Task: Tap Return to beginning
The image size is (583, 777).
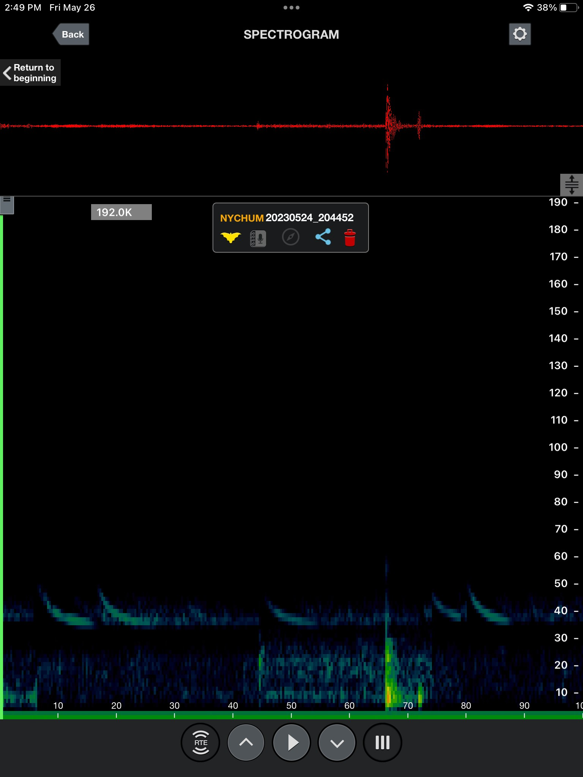Action: (30, 72)
